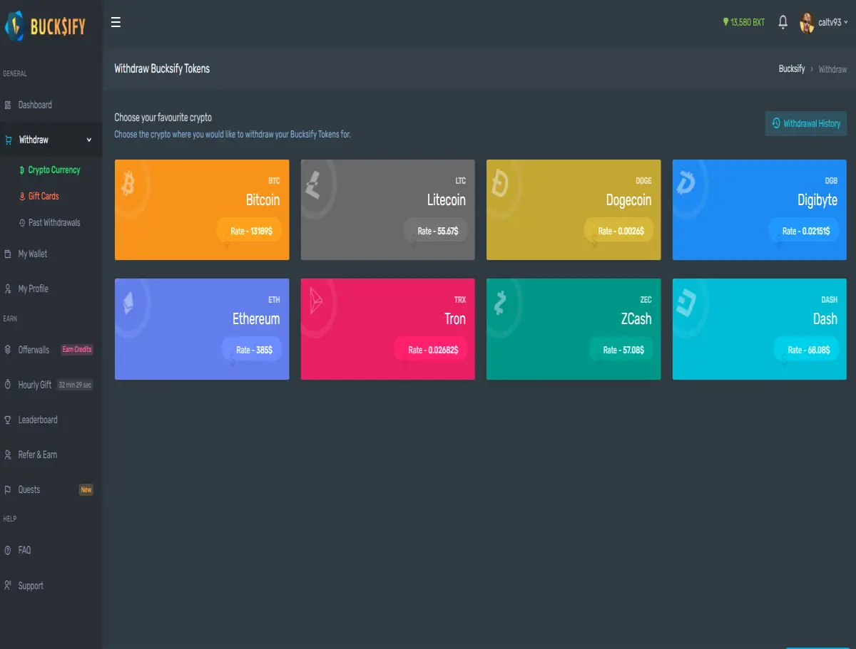Open Dashboard from the sidebar
The image size is (856, 649).
35,105
